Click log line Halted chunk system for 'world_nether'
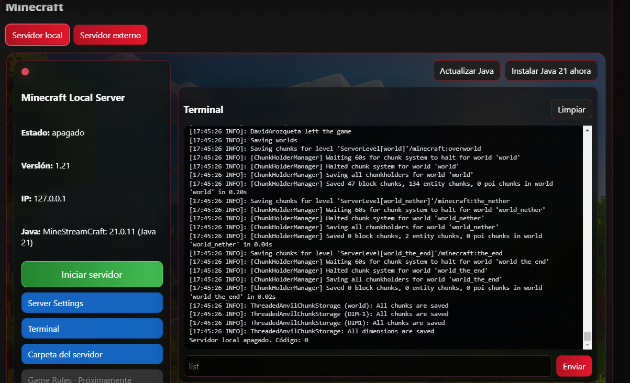Image resolution: width=630 pixels, height=383 pixels. pyautogui.click(x=337, y=218)
